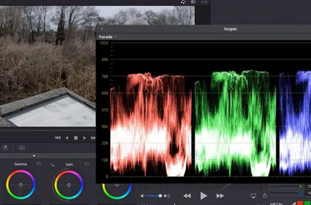The width and height of the screenshot is (311, 205).
Task: Fast-forward the video with double-right arrows
Action: 220,196
